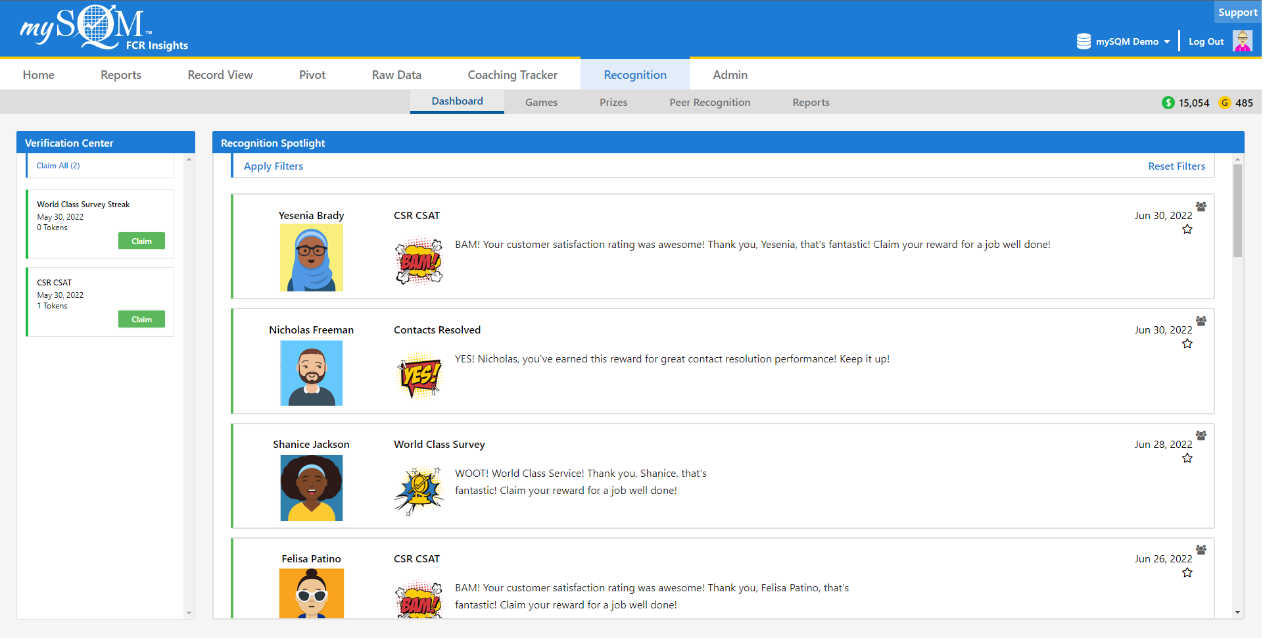Claim the CSR CSAT reward
The width and height of the screenshot is (1263, 638).
coord(141,319)
